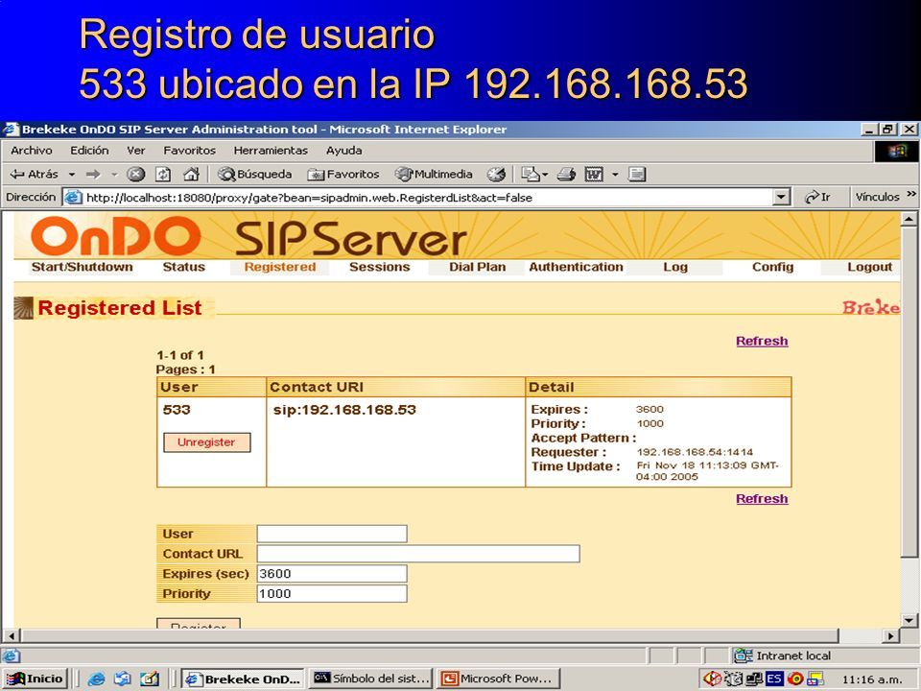Click the Discuss toolbar icon
921x691 pixels.
coord(637,174)
